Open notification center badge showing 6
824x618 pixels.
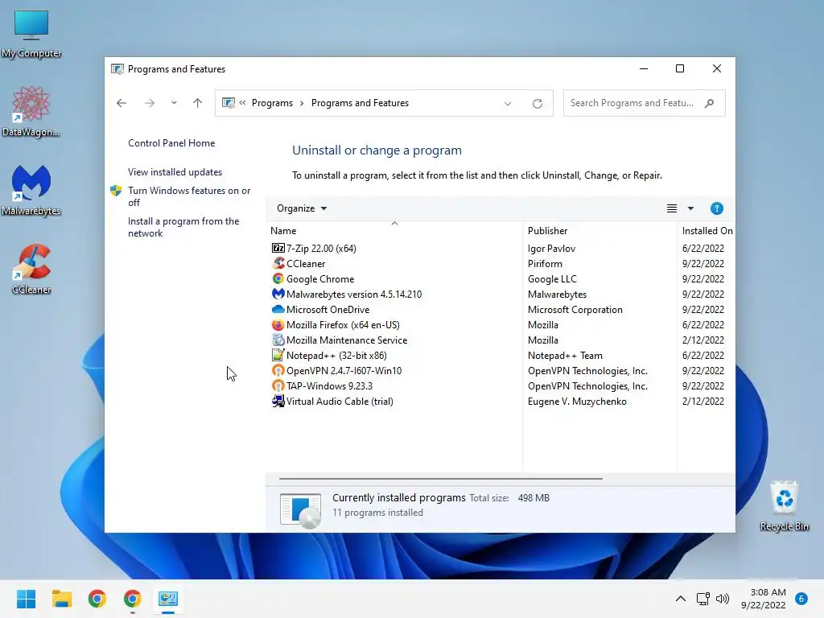pyautogui.click(x=801, y=599)
